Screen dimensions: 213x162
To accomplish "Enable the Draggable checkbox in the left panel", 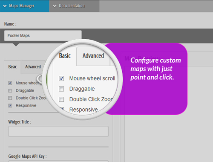I will click(x=10, y=90).
